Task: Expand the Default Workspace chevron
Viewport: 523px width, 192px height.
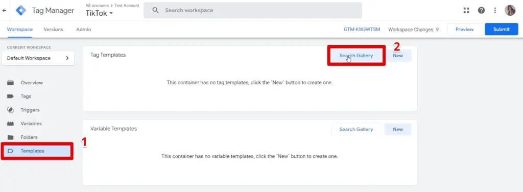Action: pyautogui.click(x=67, y=58)
